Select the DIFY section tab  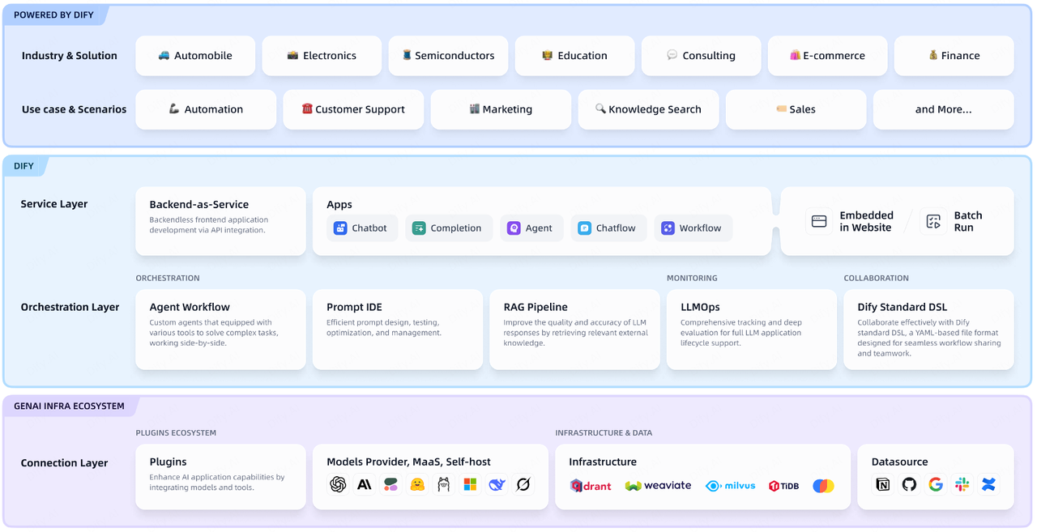[24, 166]
